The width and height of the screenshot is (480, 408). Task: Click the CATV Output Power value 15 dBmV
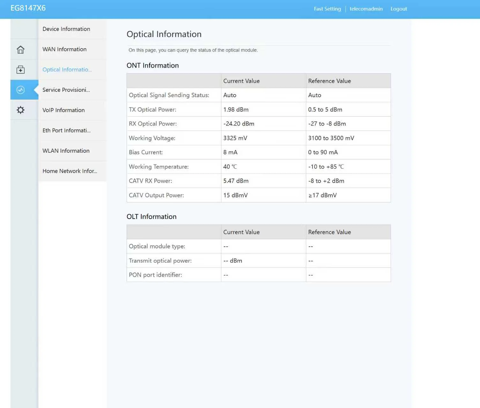click(x=235, y=195)
